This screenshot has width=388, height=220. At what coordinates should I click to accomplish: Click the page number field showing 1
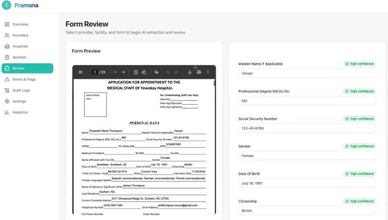94,72
